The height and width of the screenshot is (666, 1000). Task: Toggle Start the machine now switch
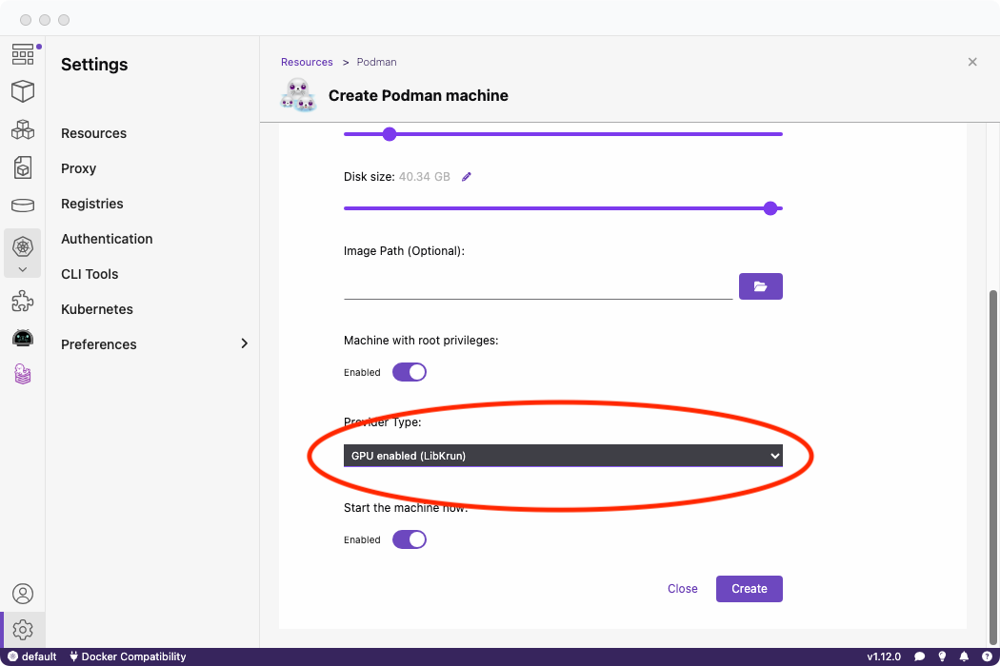409,539
